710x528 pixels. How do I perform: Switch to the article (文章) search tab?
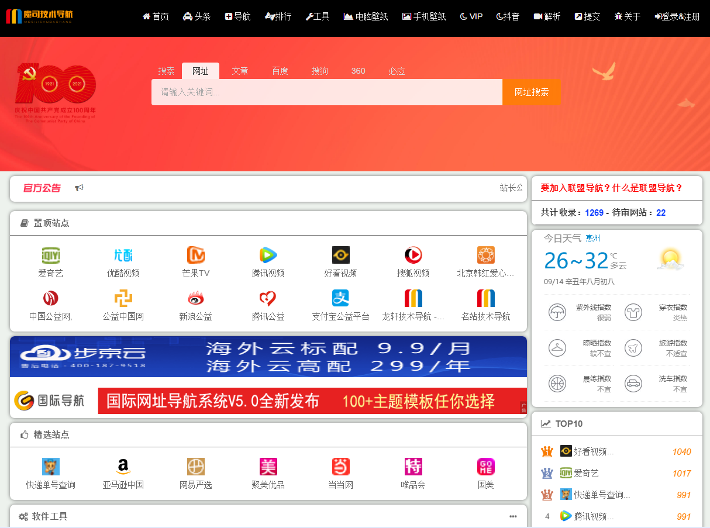(240, 71)
